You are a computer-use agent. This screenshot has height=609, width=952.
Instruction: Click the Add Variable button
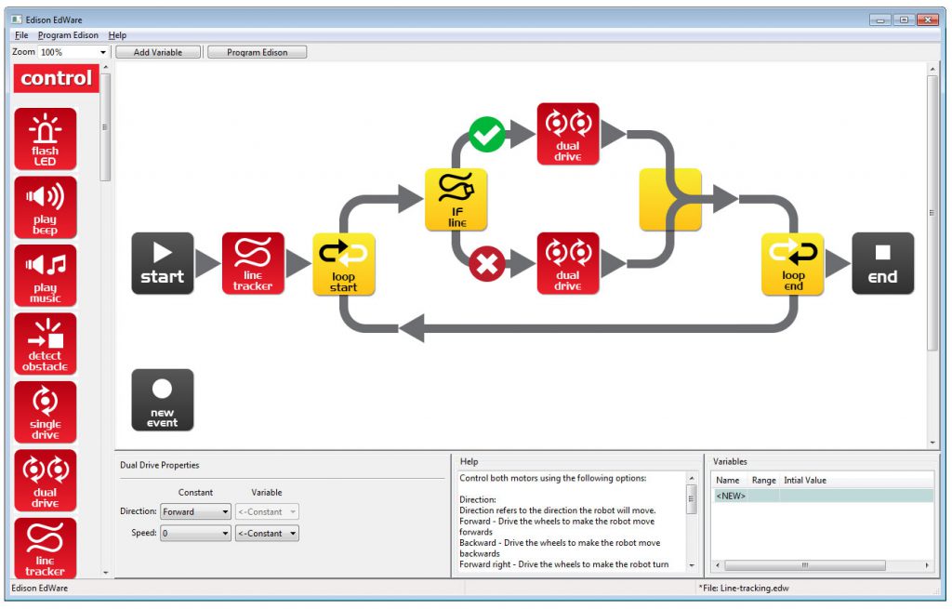158,52
